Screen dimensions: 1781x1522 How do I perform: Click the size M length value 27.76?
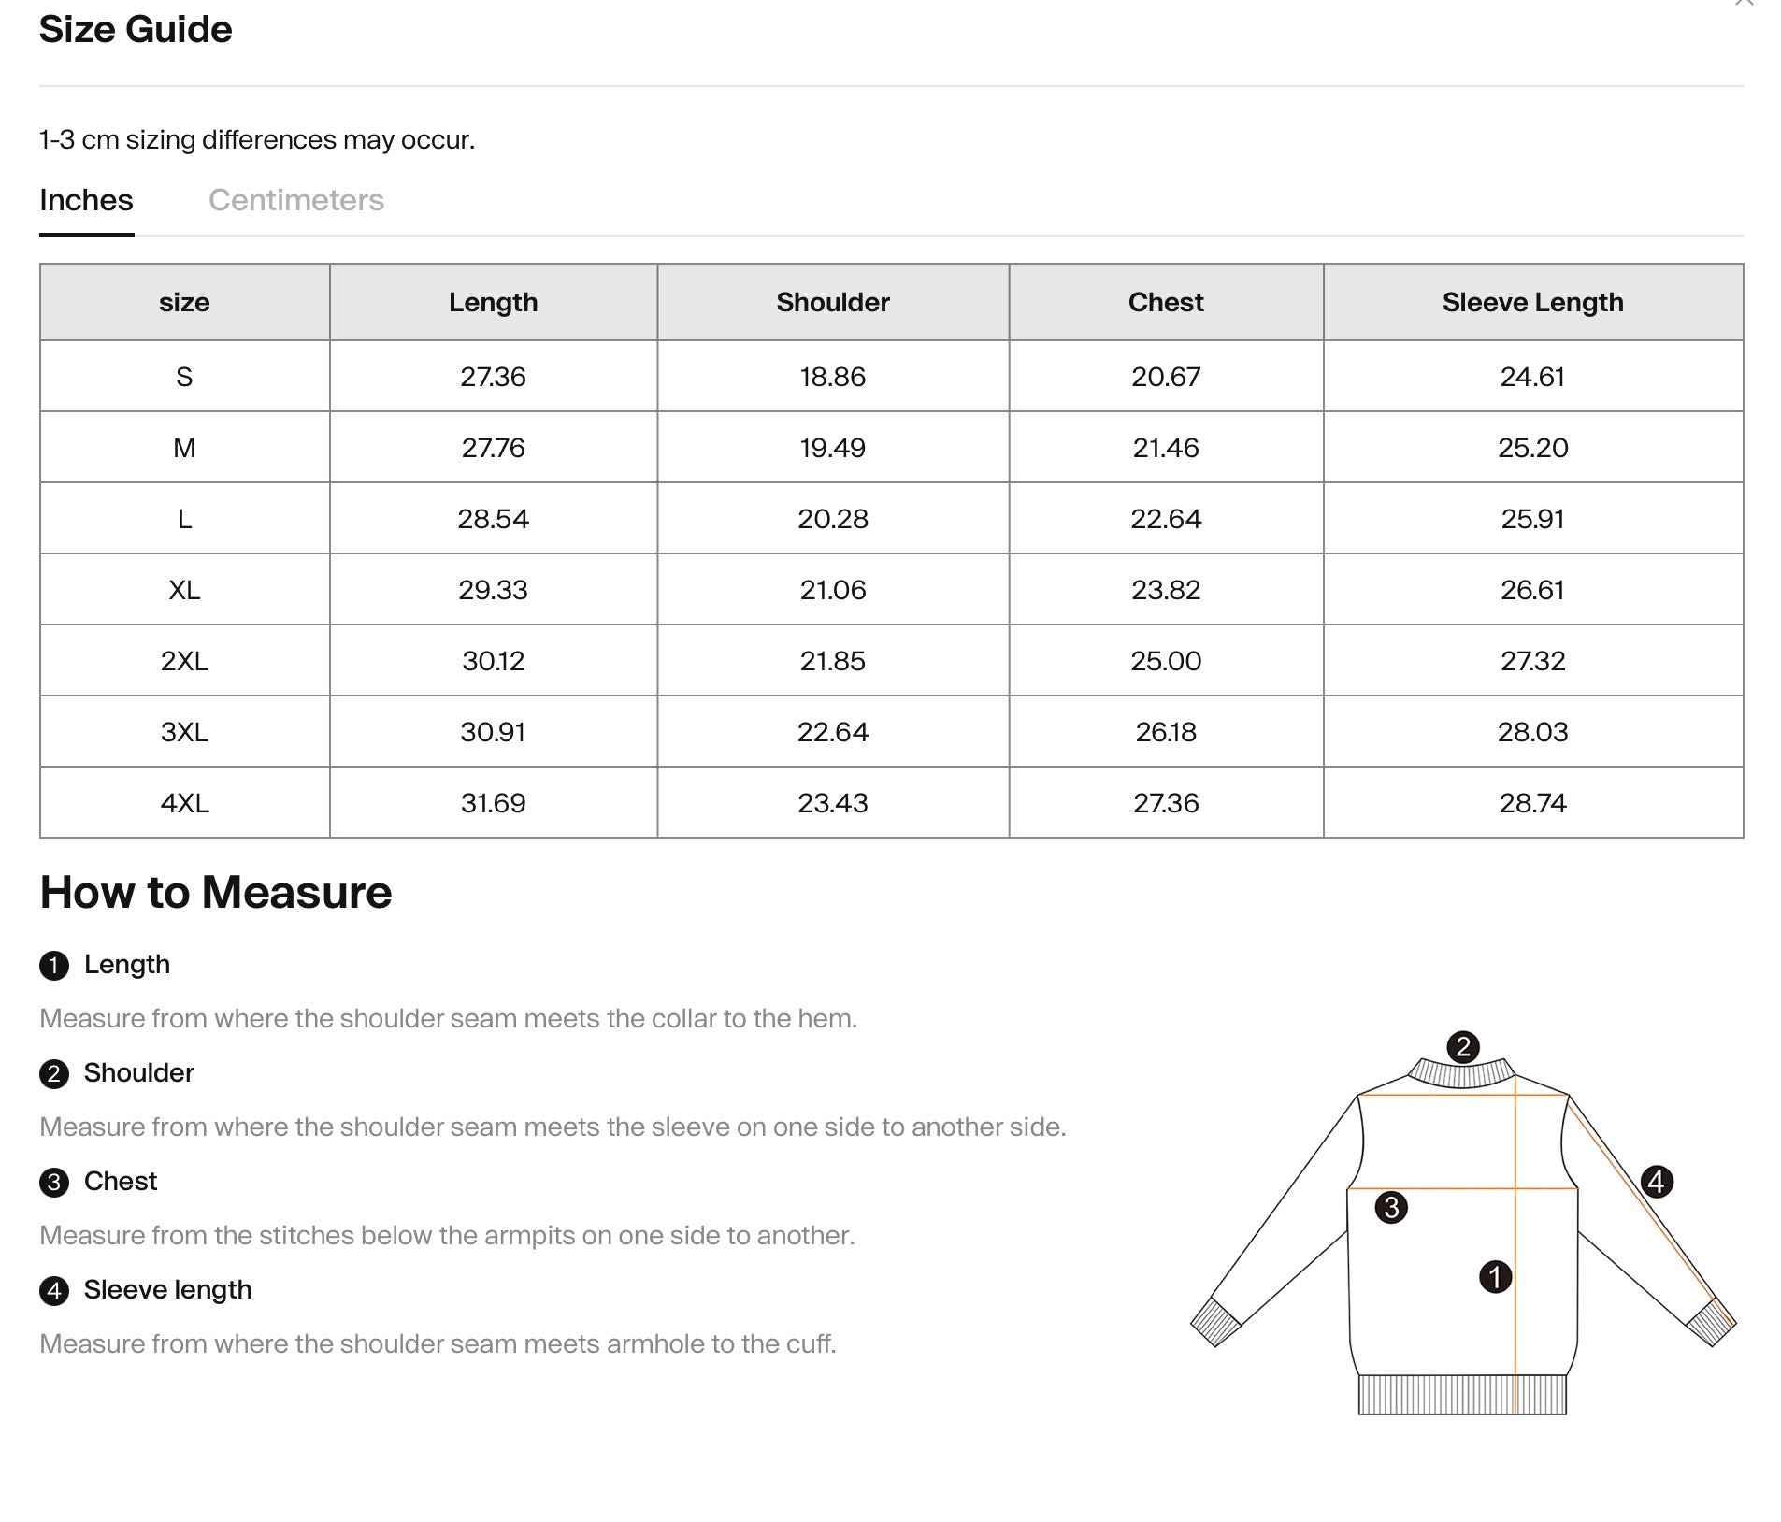494,448
